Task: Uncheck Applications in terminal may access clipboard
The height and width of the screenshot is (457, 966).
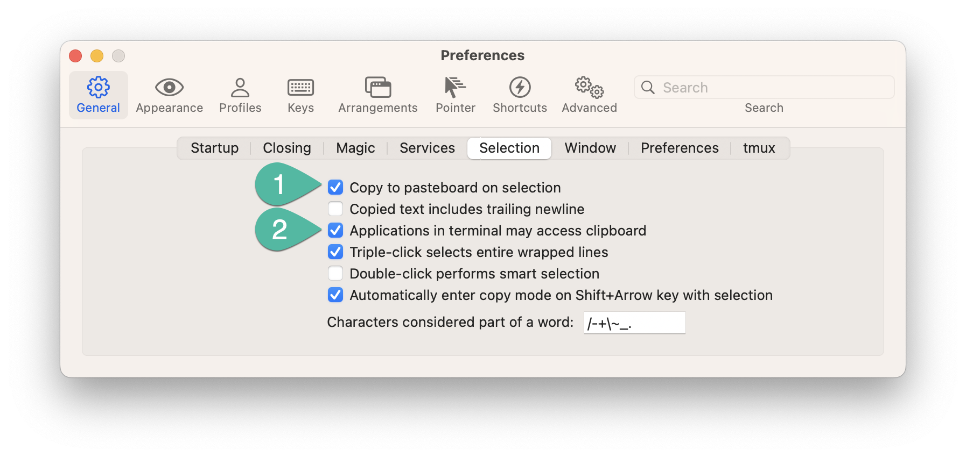Action: (335, 230)
